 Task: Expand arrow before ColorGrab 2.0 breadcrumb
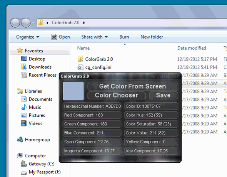click(x=47, y=23)
